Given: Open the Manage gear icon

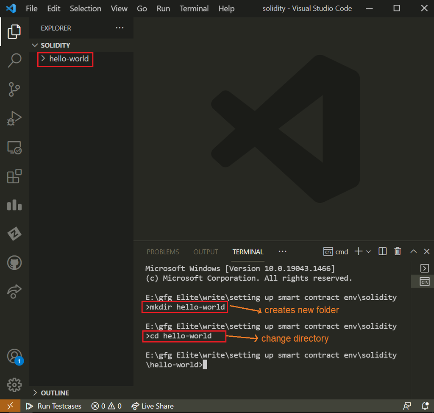Looking at the screenshot, I should (14, 385).
